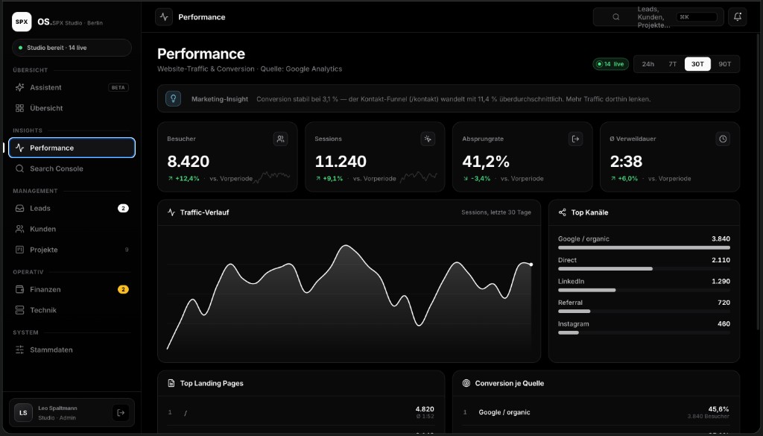Click 'Sessions, letzte 30 Tage' label
This screenshot has width=763, height=436.
[x=496, y=212]
